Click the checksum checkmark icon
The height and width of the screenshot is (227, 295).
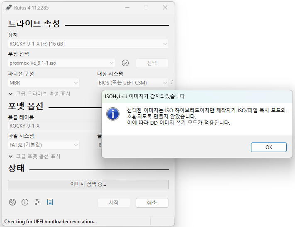click(125, 63)
